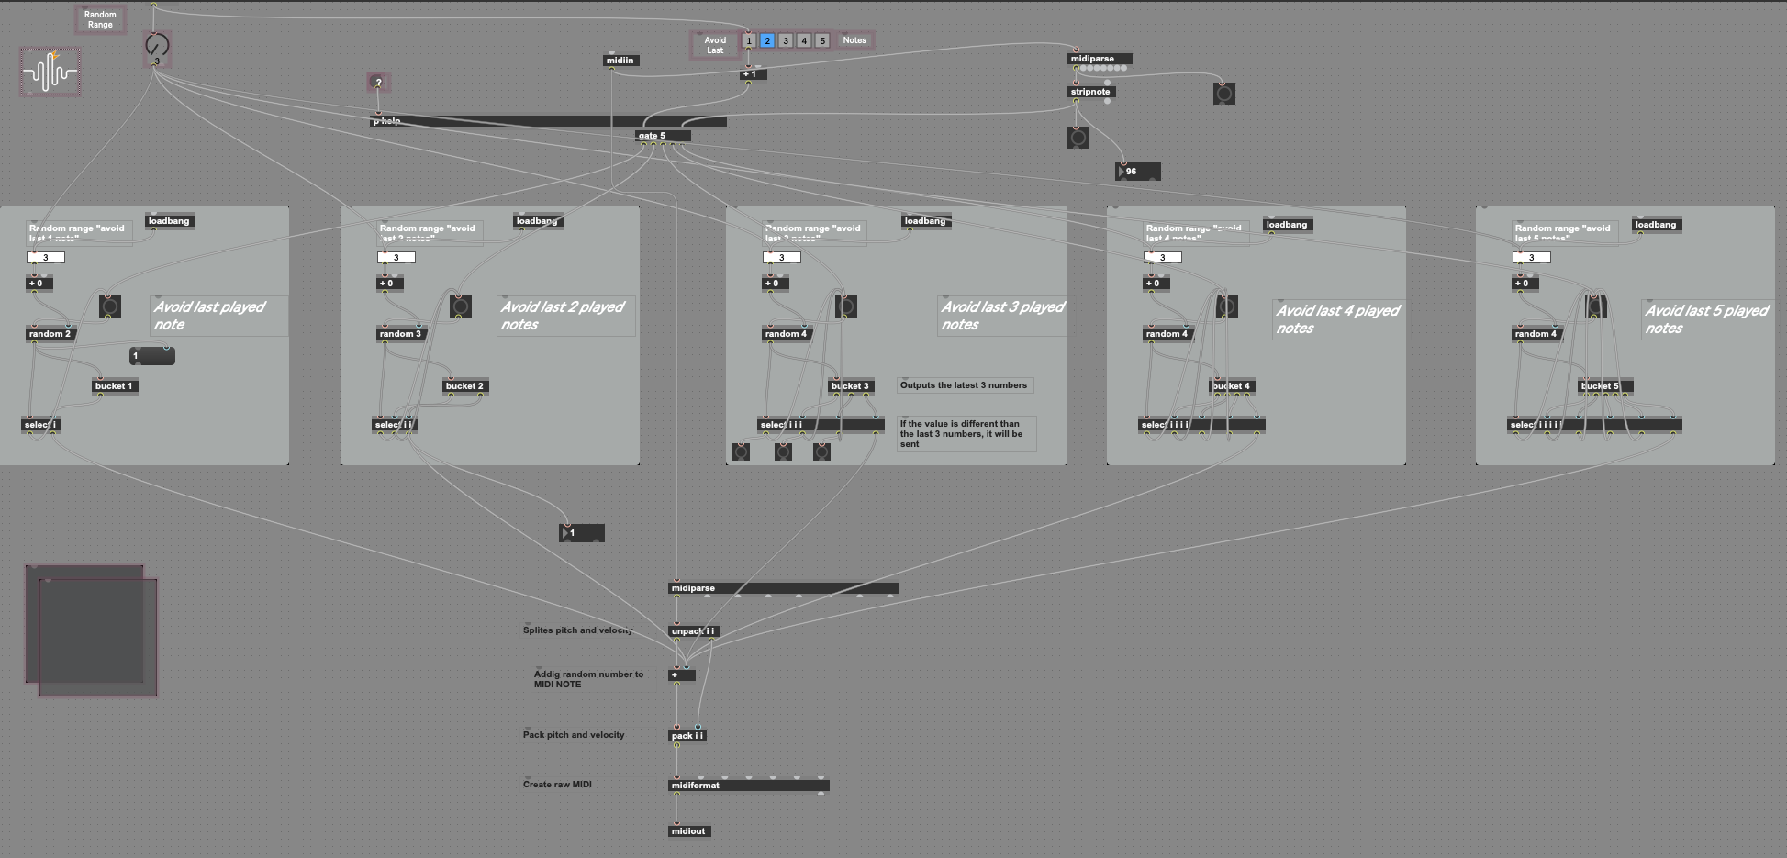
Task: Click the bang button in Avoid last played note panel
Action: click(110, 306)
